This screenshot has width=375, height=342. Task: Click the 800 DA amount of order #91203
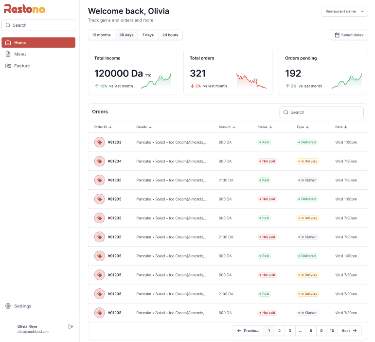(x=225, y=143)
